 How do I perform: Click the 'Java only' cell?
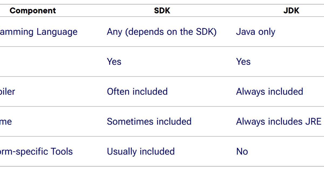(255, 32)
